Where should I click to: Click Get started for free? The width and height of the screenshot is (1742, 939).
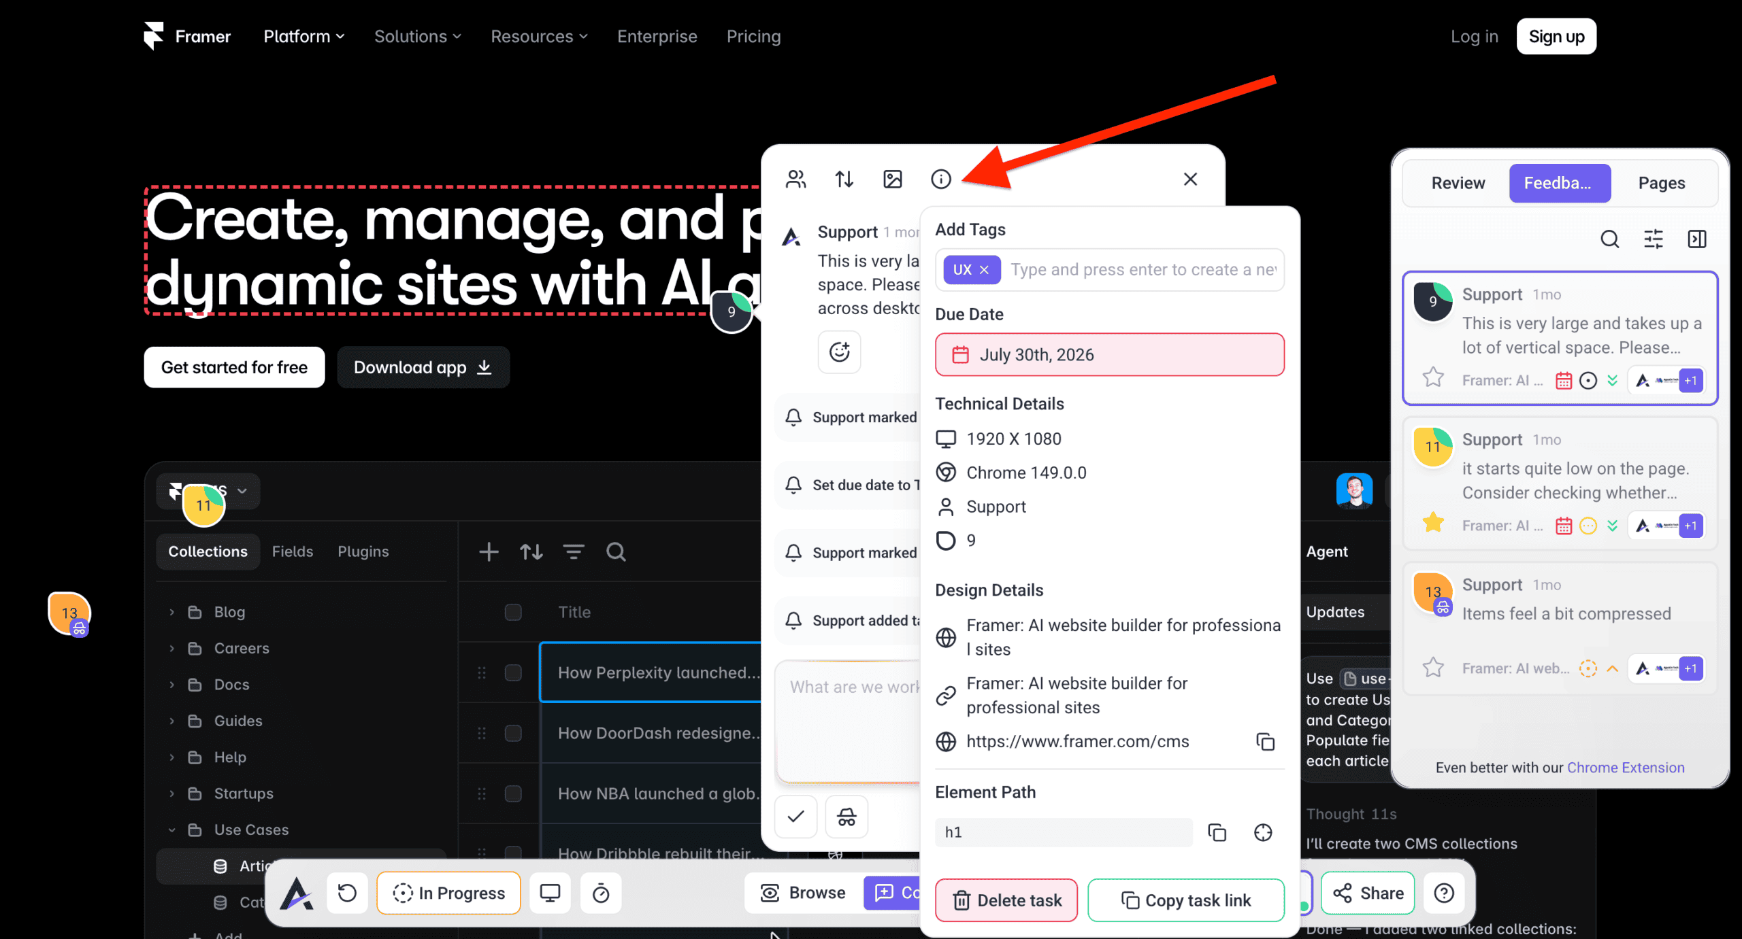[234, 367]
